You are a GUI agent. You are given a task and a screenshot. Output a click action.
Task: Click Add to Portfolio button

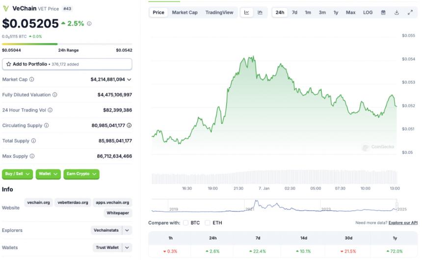[67, 64]
